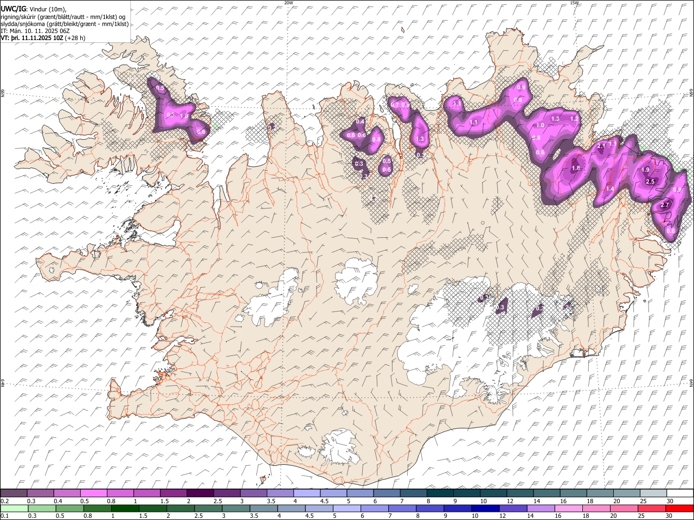This screenshot has width=694, height=520.
Task: Click the 1.4 snowfall value on the map
Action: click(x=610, y=188)
